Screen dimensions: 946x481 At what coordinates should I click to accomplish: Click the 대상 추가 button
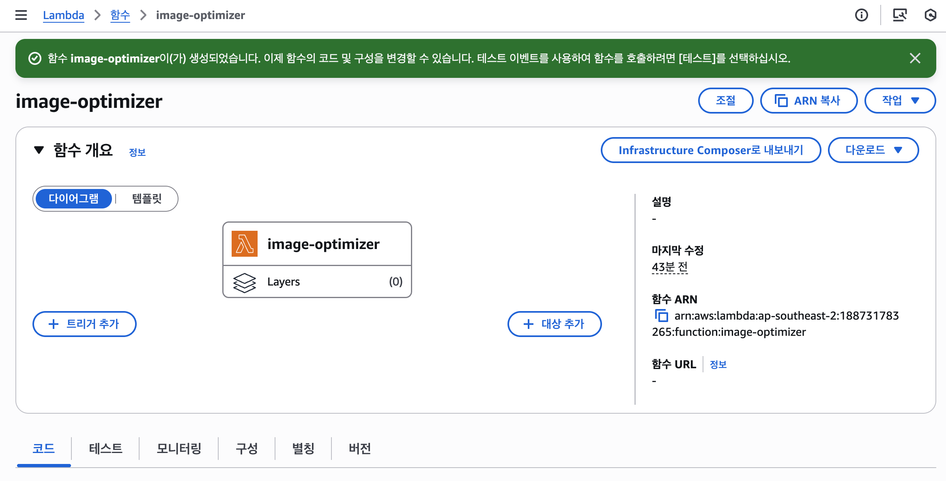(555, 324)
